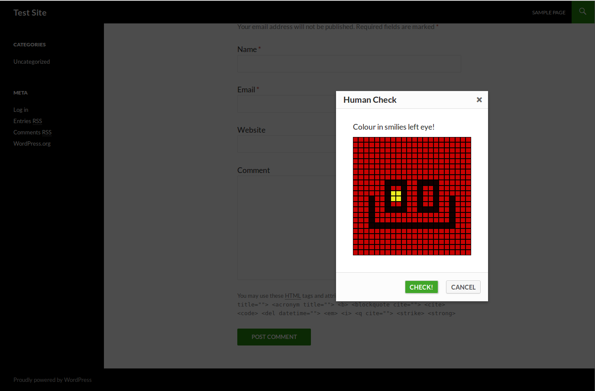Click the 'Colour in smilies left eye!' instruction text
Image resolution: width=595 pixels, height=391 pixels.
click(394, 127)
